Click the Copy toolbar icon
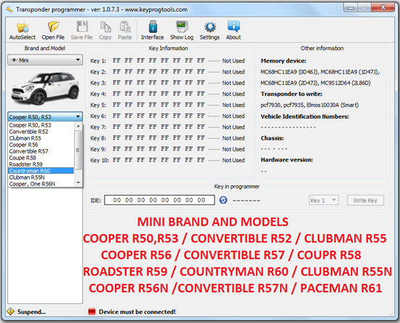This screenshot has height=323, width=400. [105, 31]
